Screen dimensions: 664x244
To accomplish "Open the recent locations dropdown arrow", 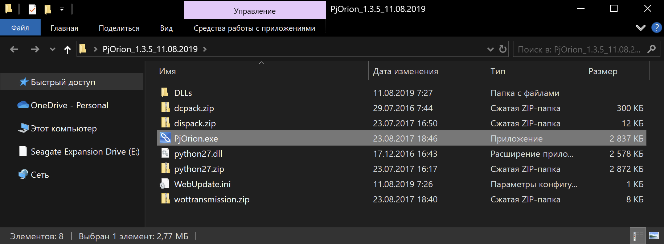I will pyautogui.click(x=53, y=50).
